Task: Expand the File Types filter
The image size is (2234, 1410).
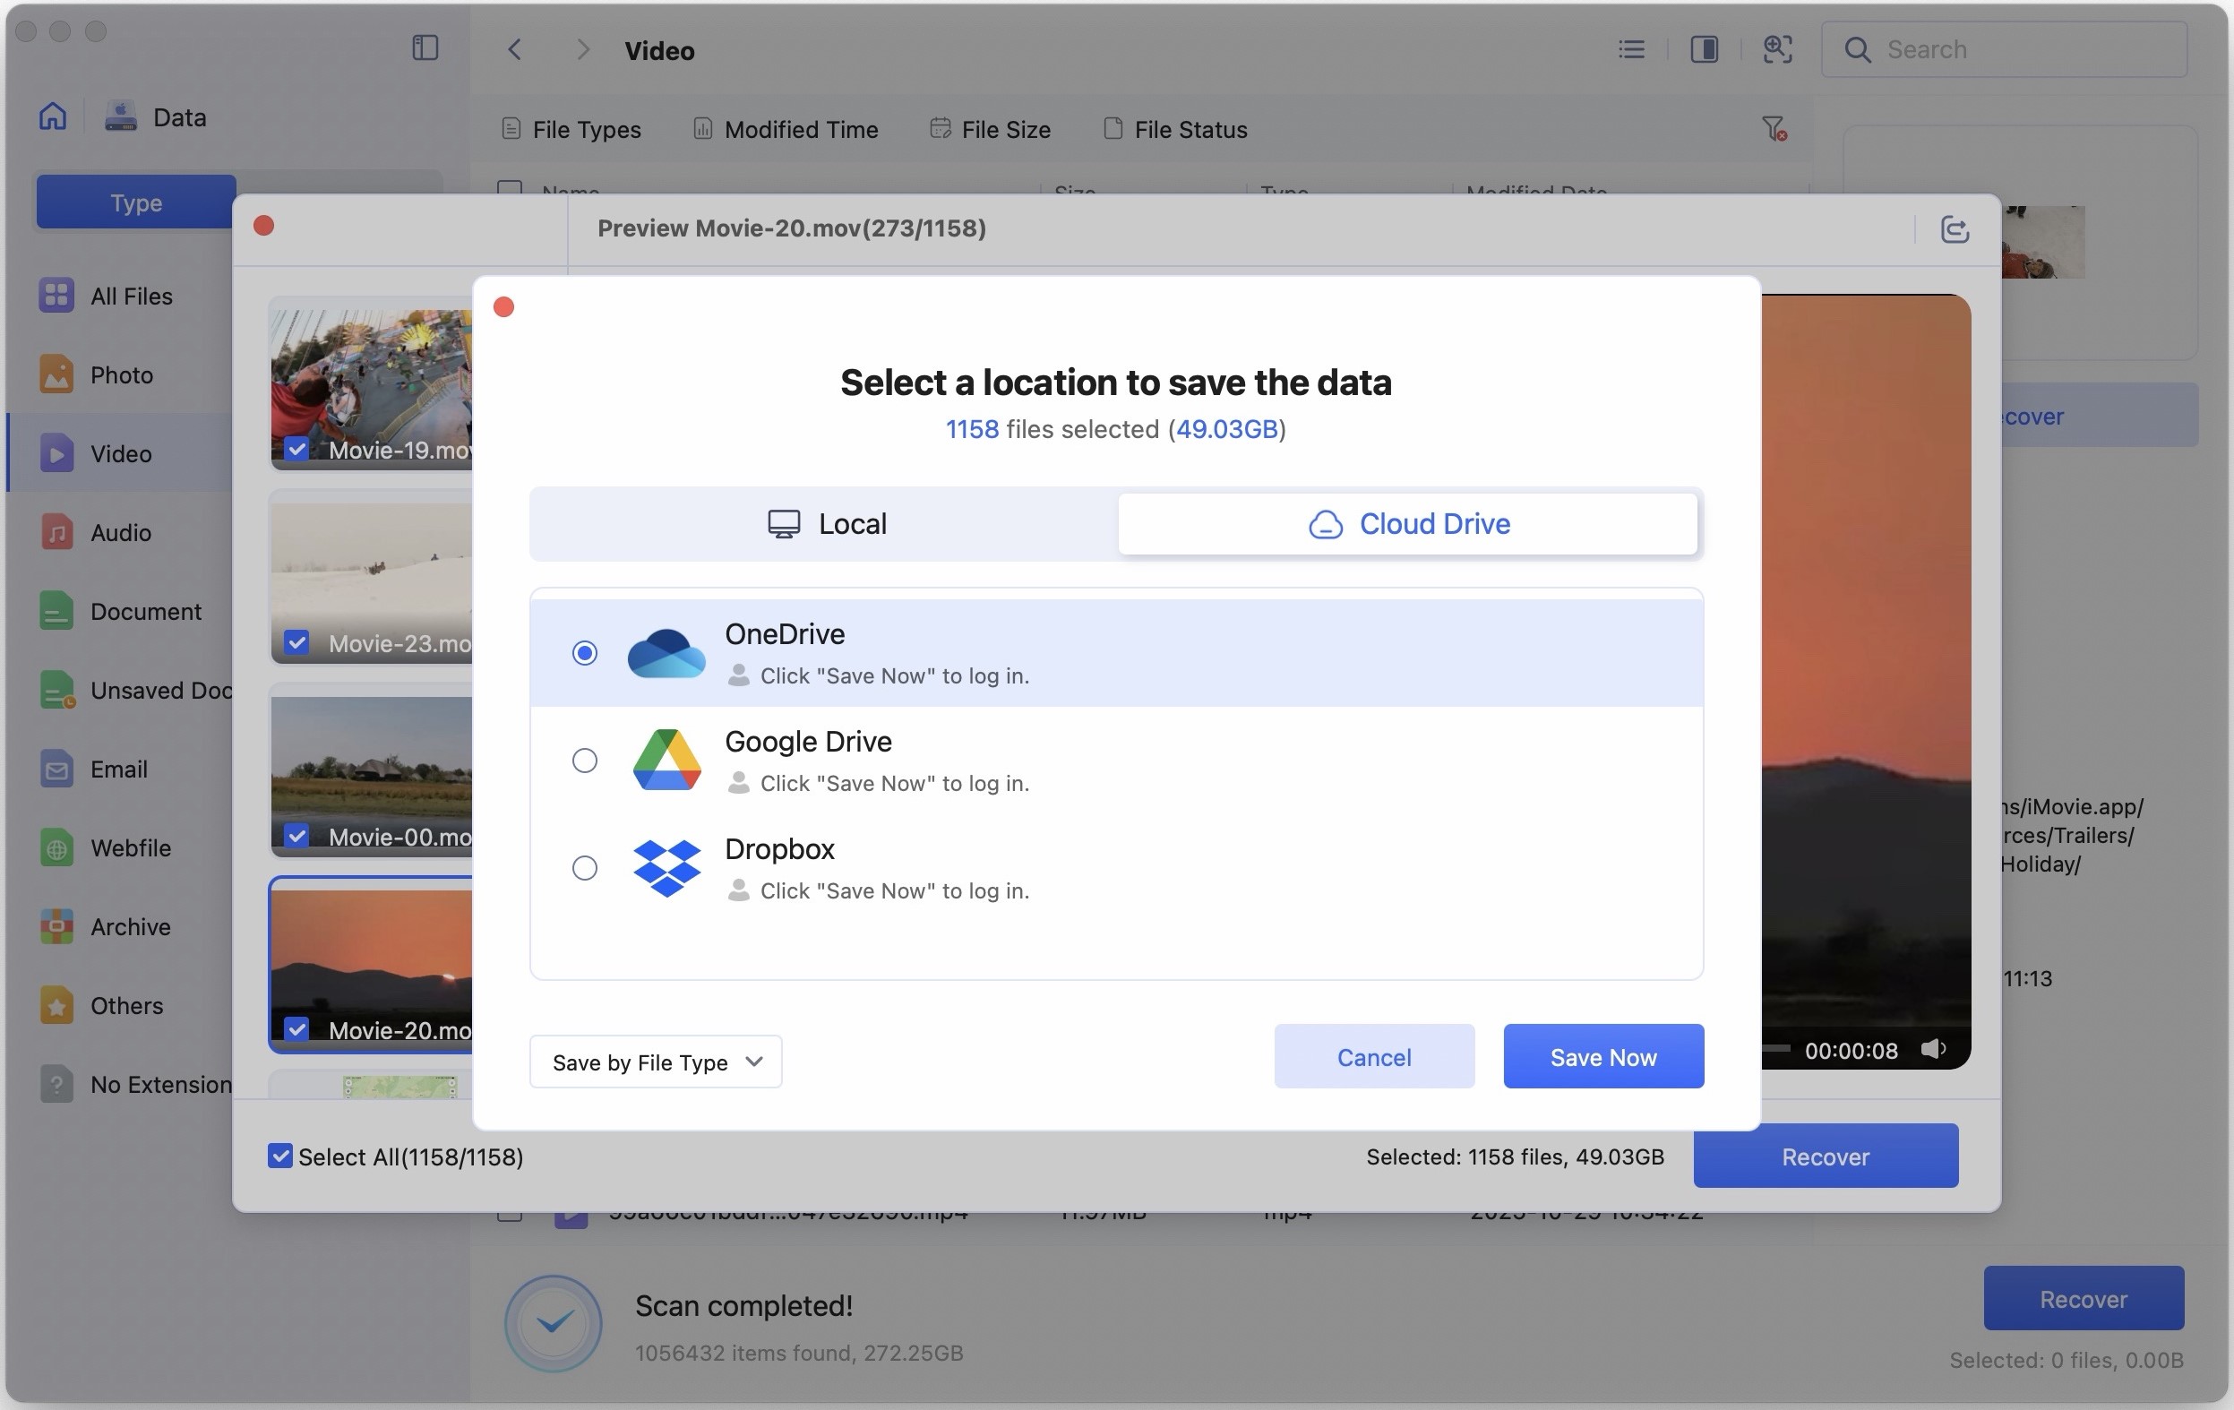Action: click(571, 130)
